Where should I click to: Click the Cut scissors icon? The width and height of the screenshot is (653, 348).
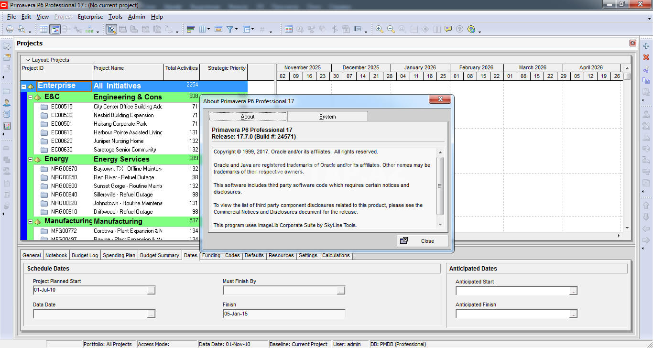coord(646,69)
